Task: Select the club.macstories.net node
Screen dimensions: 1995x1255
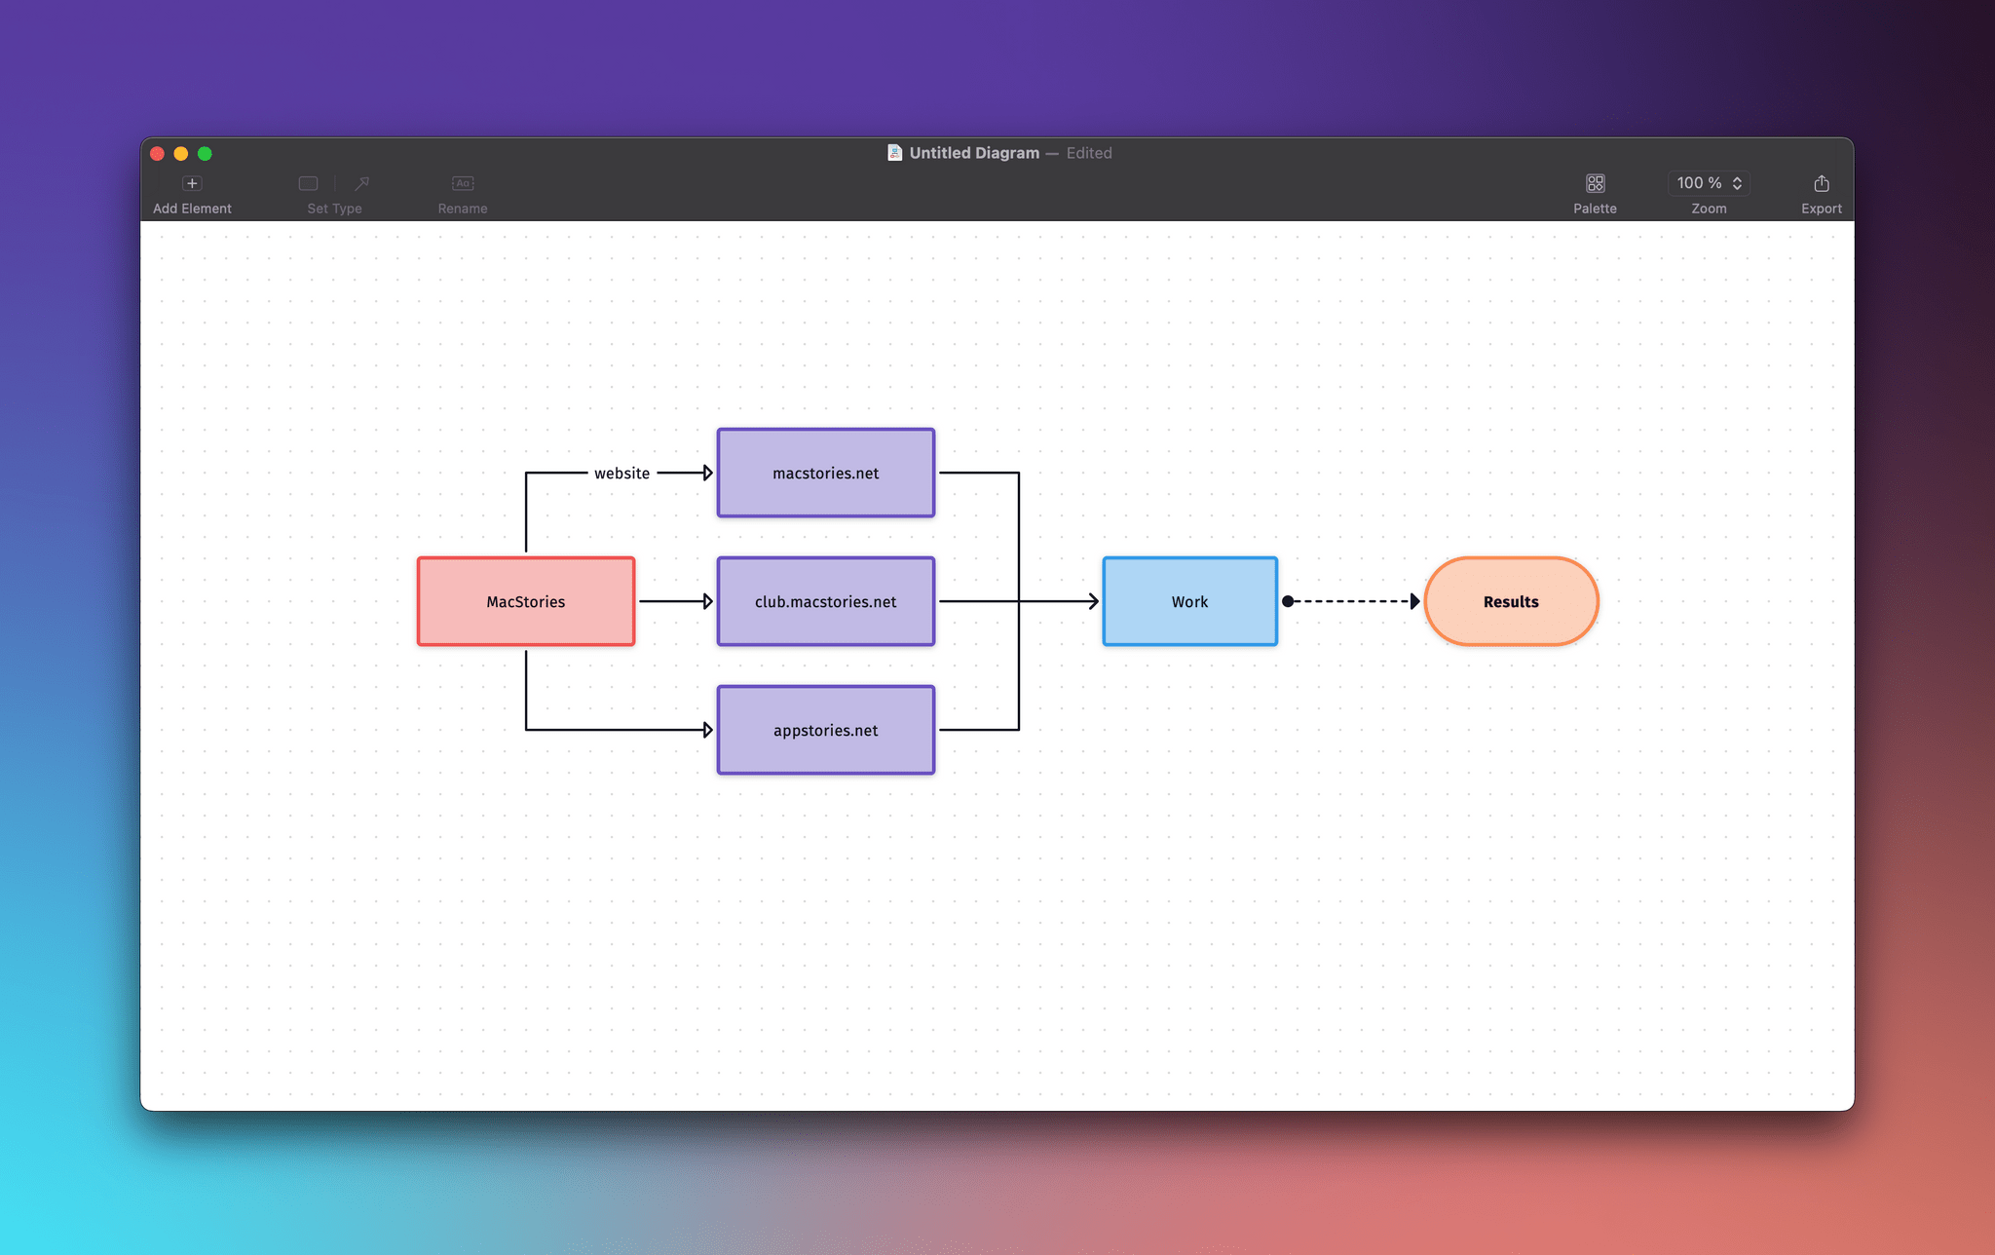Action: pyautogui.click(x=826, y=601)
